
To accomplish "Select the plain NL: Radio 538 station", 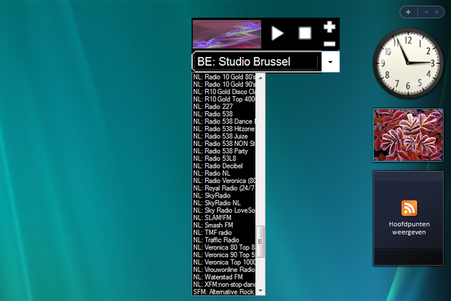I will (x=224, y=114).
